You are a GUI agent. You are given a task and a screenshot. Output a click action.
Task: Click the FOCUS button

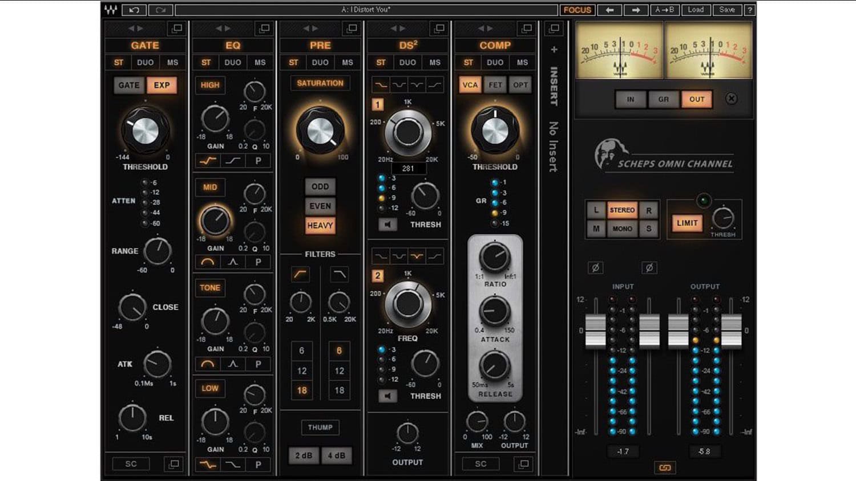(578, 10)
